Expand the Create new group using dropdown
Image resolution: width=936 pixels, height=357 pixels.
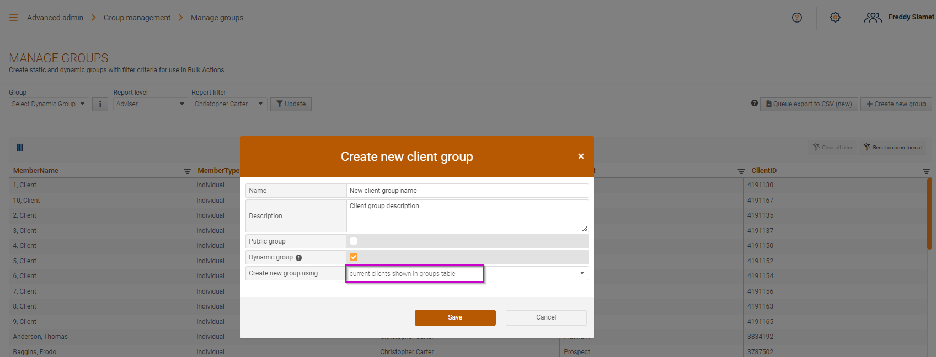467,273
